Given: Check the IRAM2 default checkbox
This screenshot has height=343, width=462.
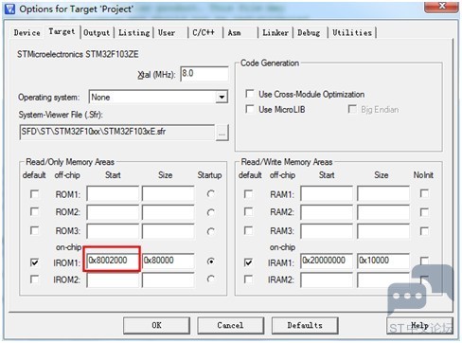Looking at the screenshot, I should pos(248,279).
